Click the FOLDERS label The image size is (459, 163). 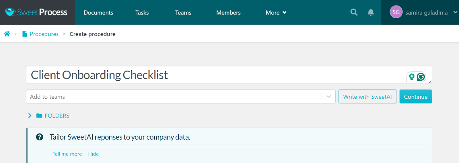57,116
